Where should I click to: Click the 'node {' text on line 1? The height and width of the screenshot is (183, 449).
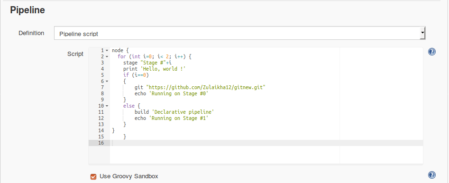coord(120,50)
